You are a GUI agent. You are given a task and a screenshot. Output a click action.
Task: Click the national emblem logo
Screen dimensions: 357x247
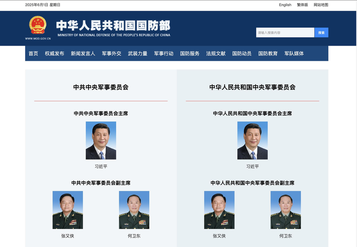tap(38, 25)
